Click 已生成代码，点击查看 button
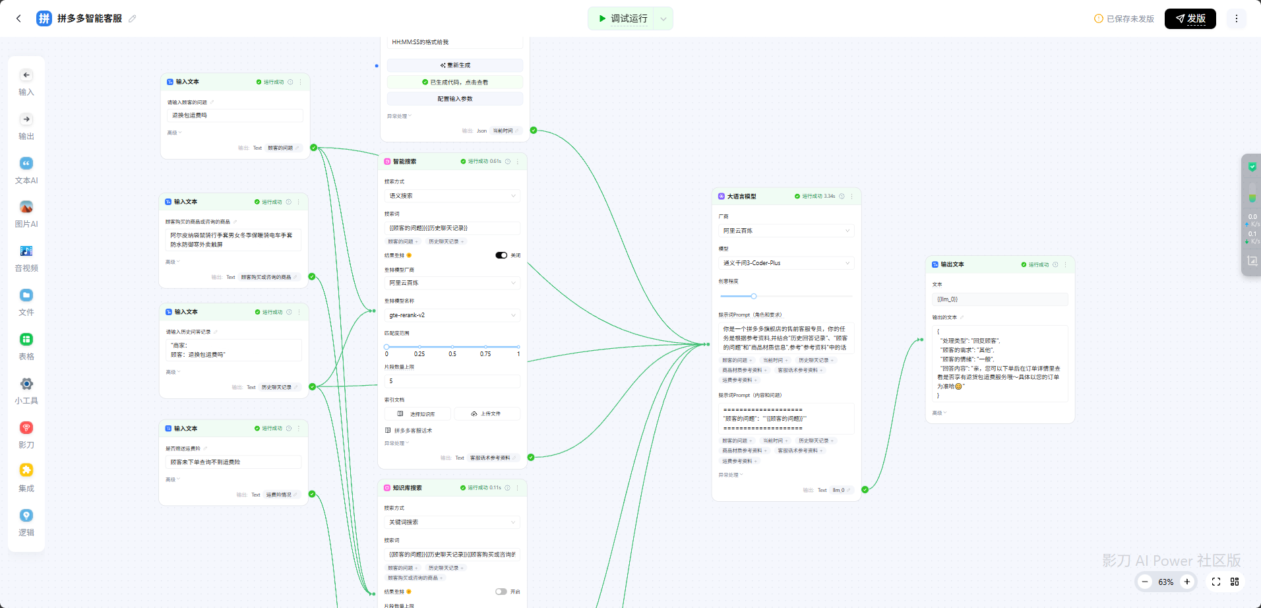Screen dimensions: 1261x608 (x=455, y=82)
